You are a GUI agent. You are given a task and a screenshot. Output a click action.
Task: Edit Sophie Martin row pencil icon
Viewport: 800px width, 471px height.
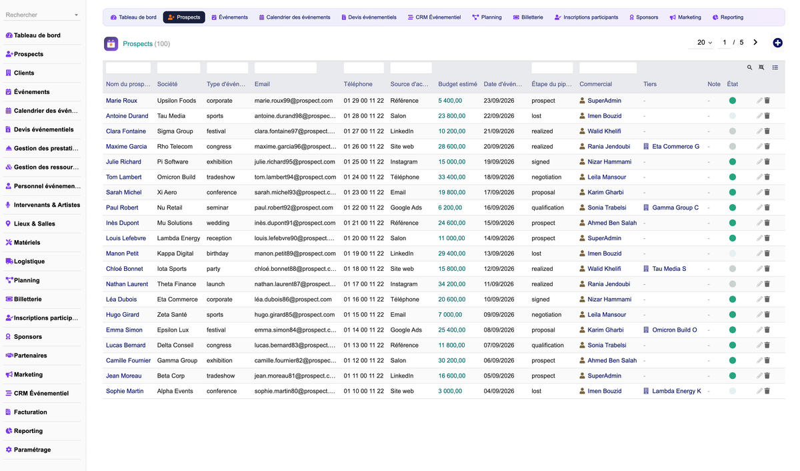759,391
